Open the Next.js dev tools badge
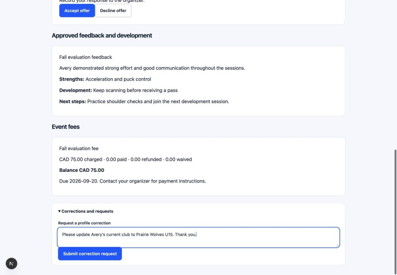397x275 pixels. pyautogui.click(x=12, y=264)
